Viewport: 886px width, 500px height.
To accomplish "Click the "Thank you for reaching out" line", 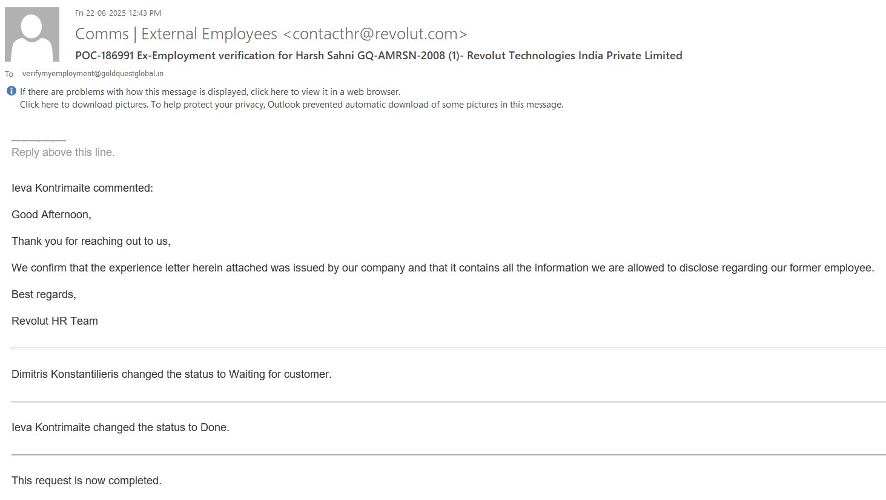I will tap(91, 241).
